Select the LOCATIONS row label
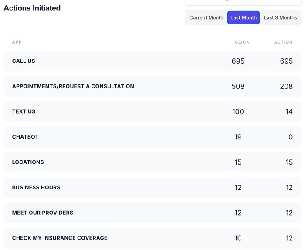This screenshot has width=305, height=250. coord(28,162)
